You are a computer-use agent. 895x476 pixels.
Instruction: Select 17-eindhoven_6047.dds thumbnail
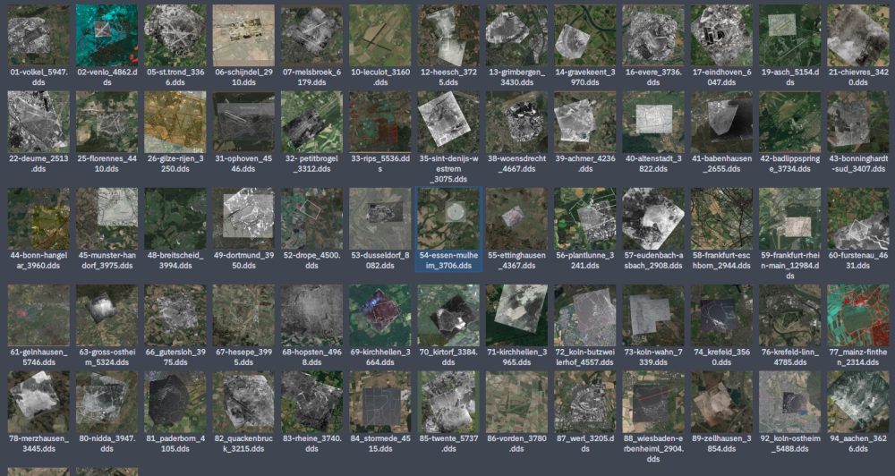pos(721,36)
